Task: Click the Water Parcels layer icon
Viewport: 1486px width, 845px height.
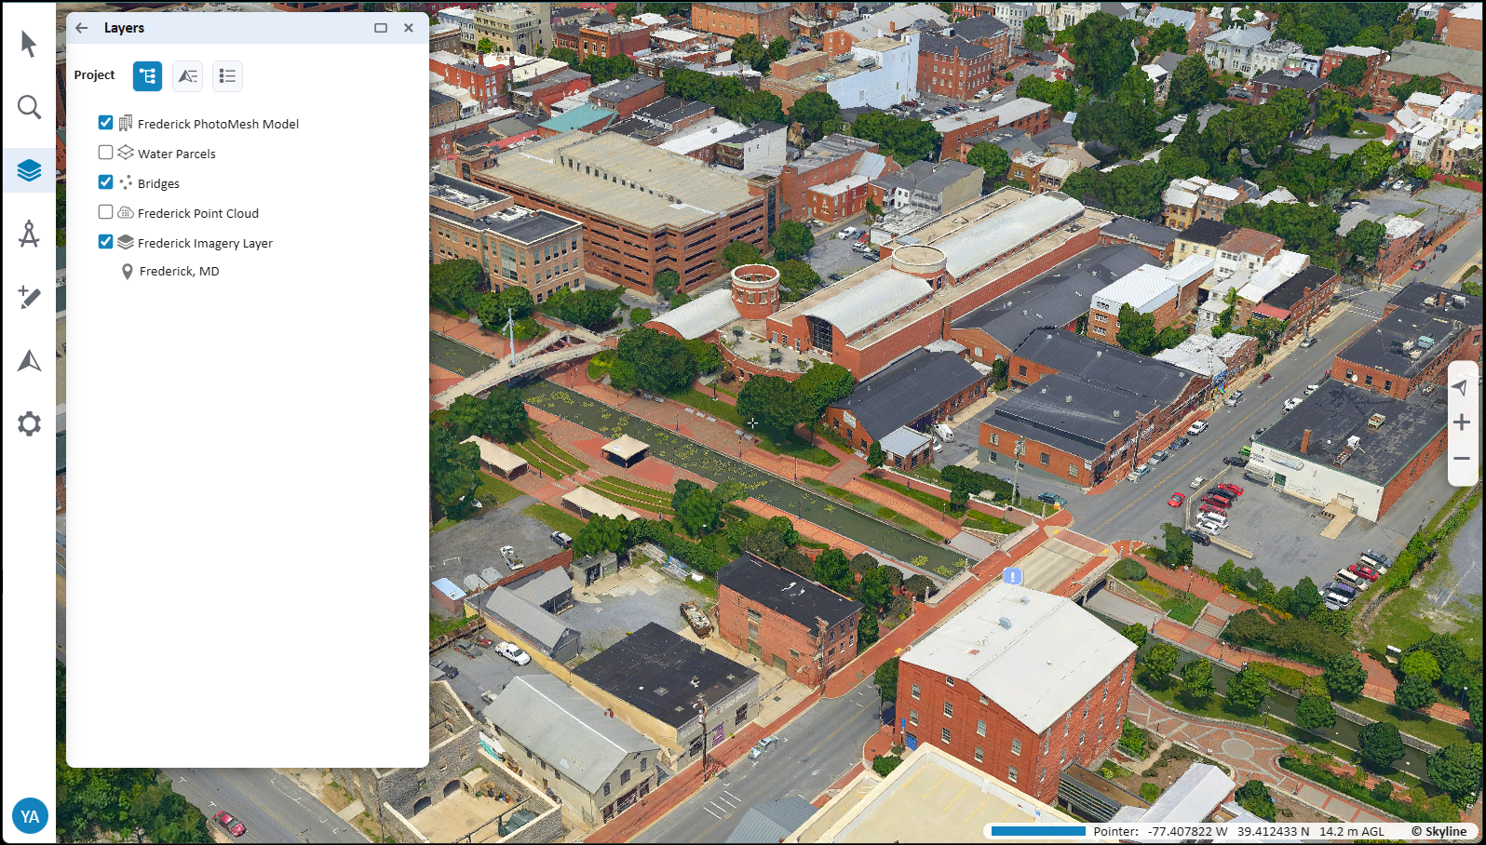Action: pos(126,153)
